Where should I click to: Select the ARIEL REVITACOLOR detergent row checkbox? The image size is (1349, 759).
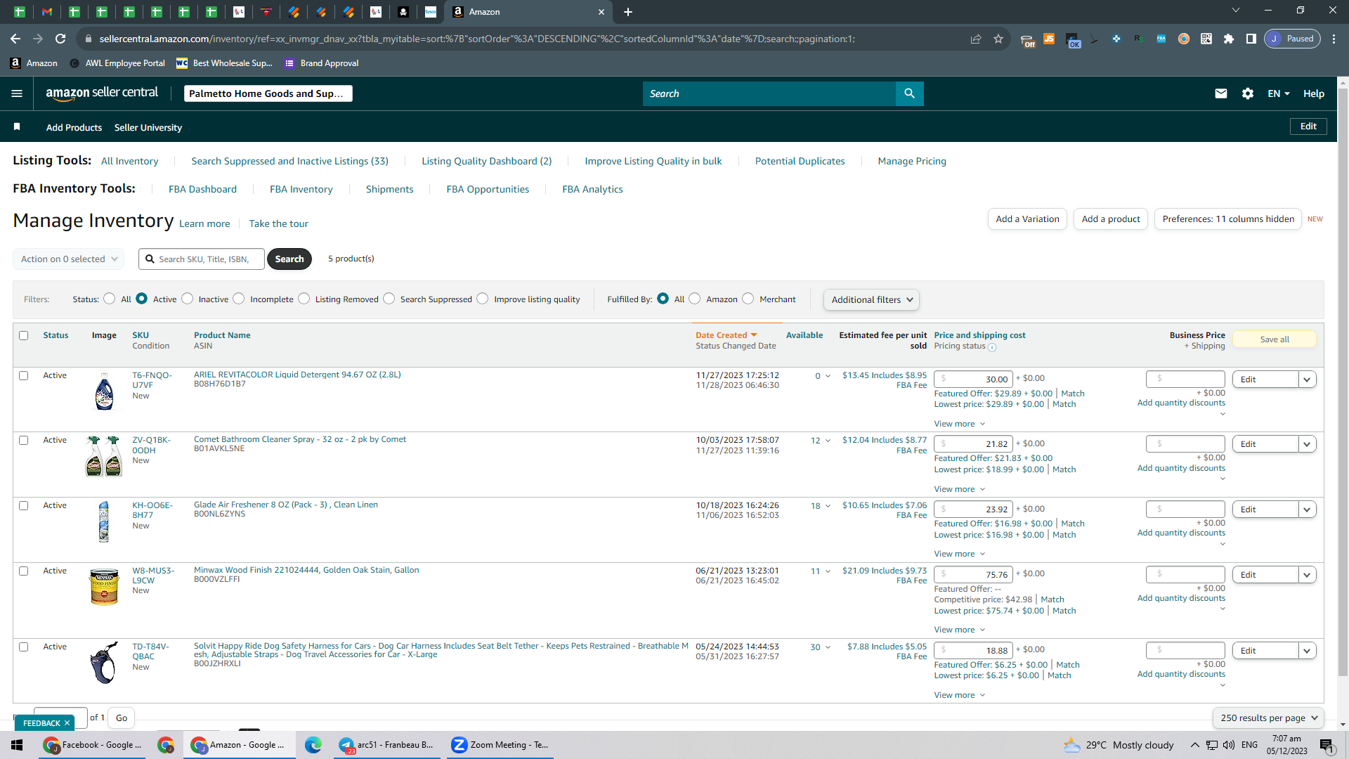click(24, 376)
